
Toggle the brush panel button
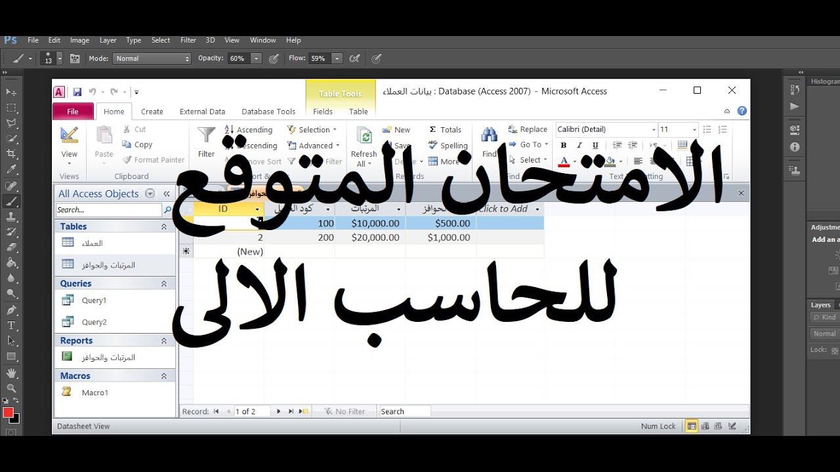tap(75, 58)
